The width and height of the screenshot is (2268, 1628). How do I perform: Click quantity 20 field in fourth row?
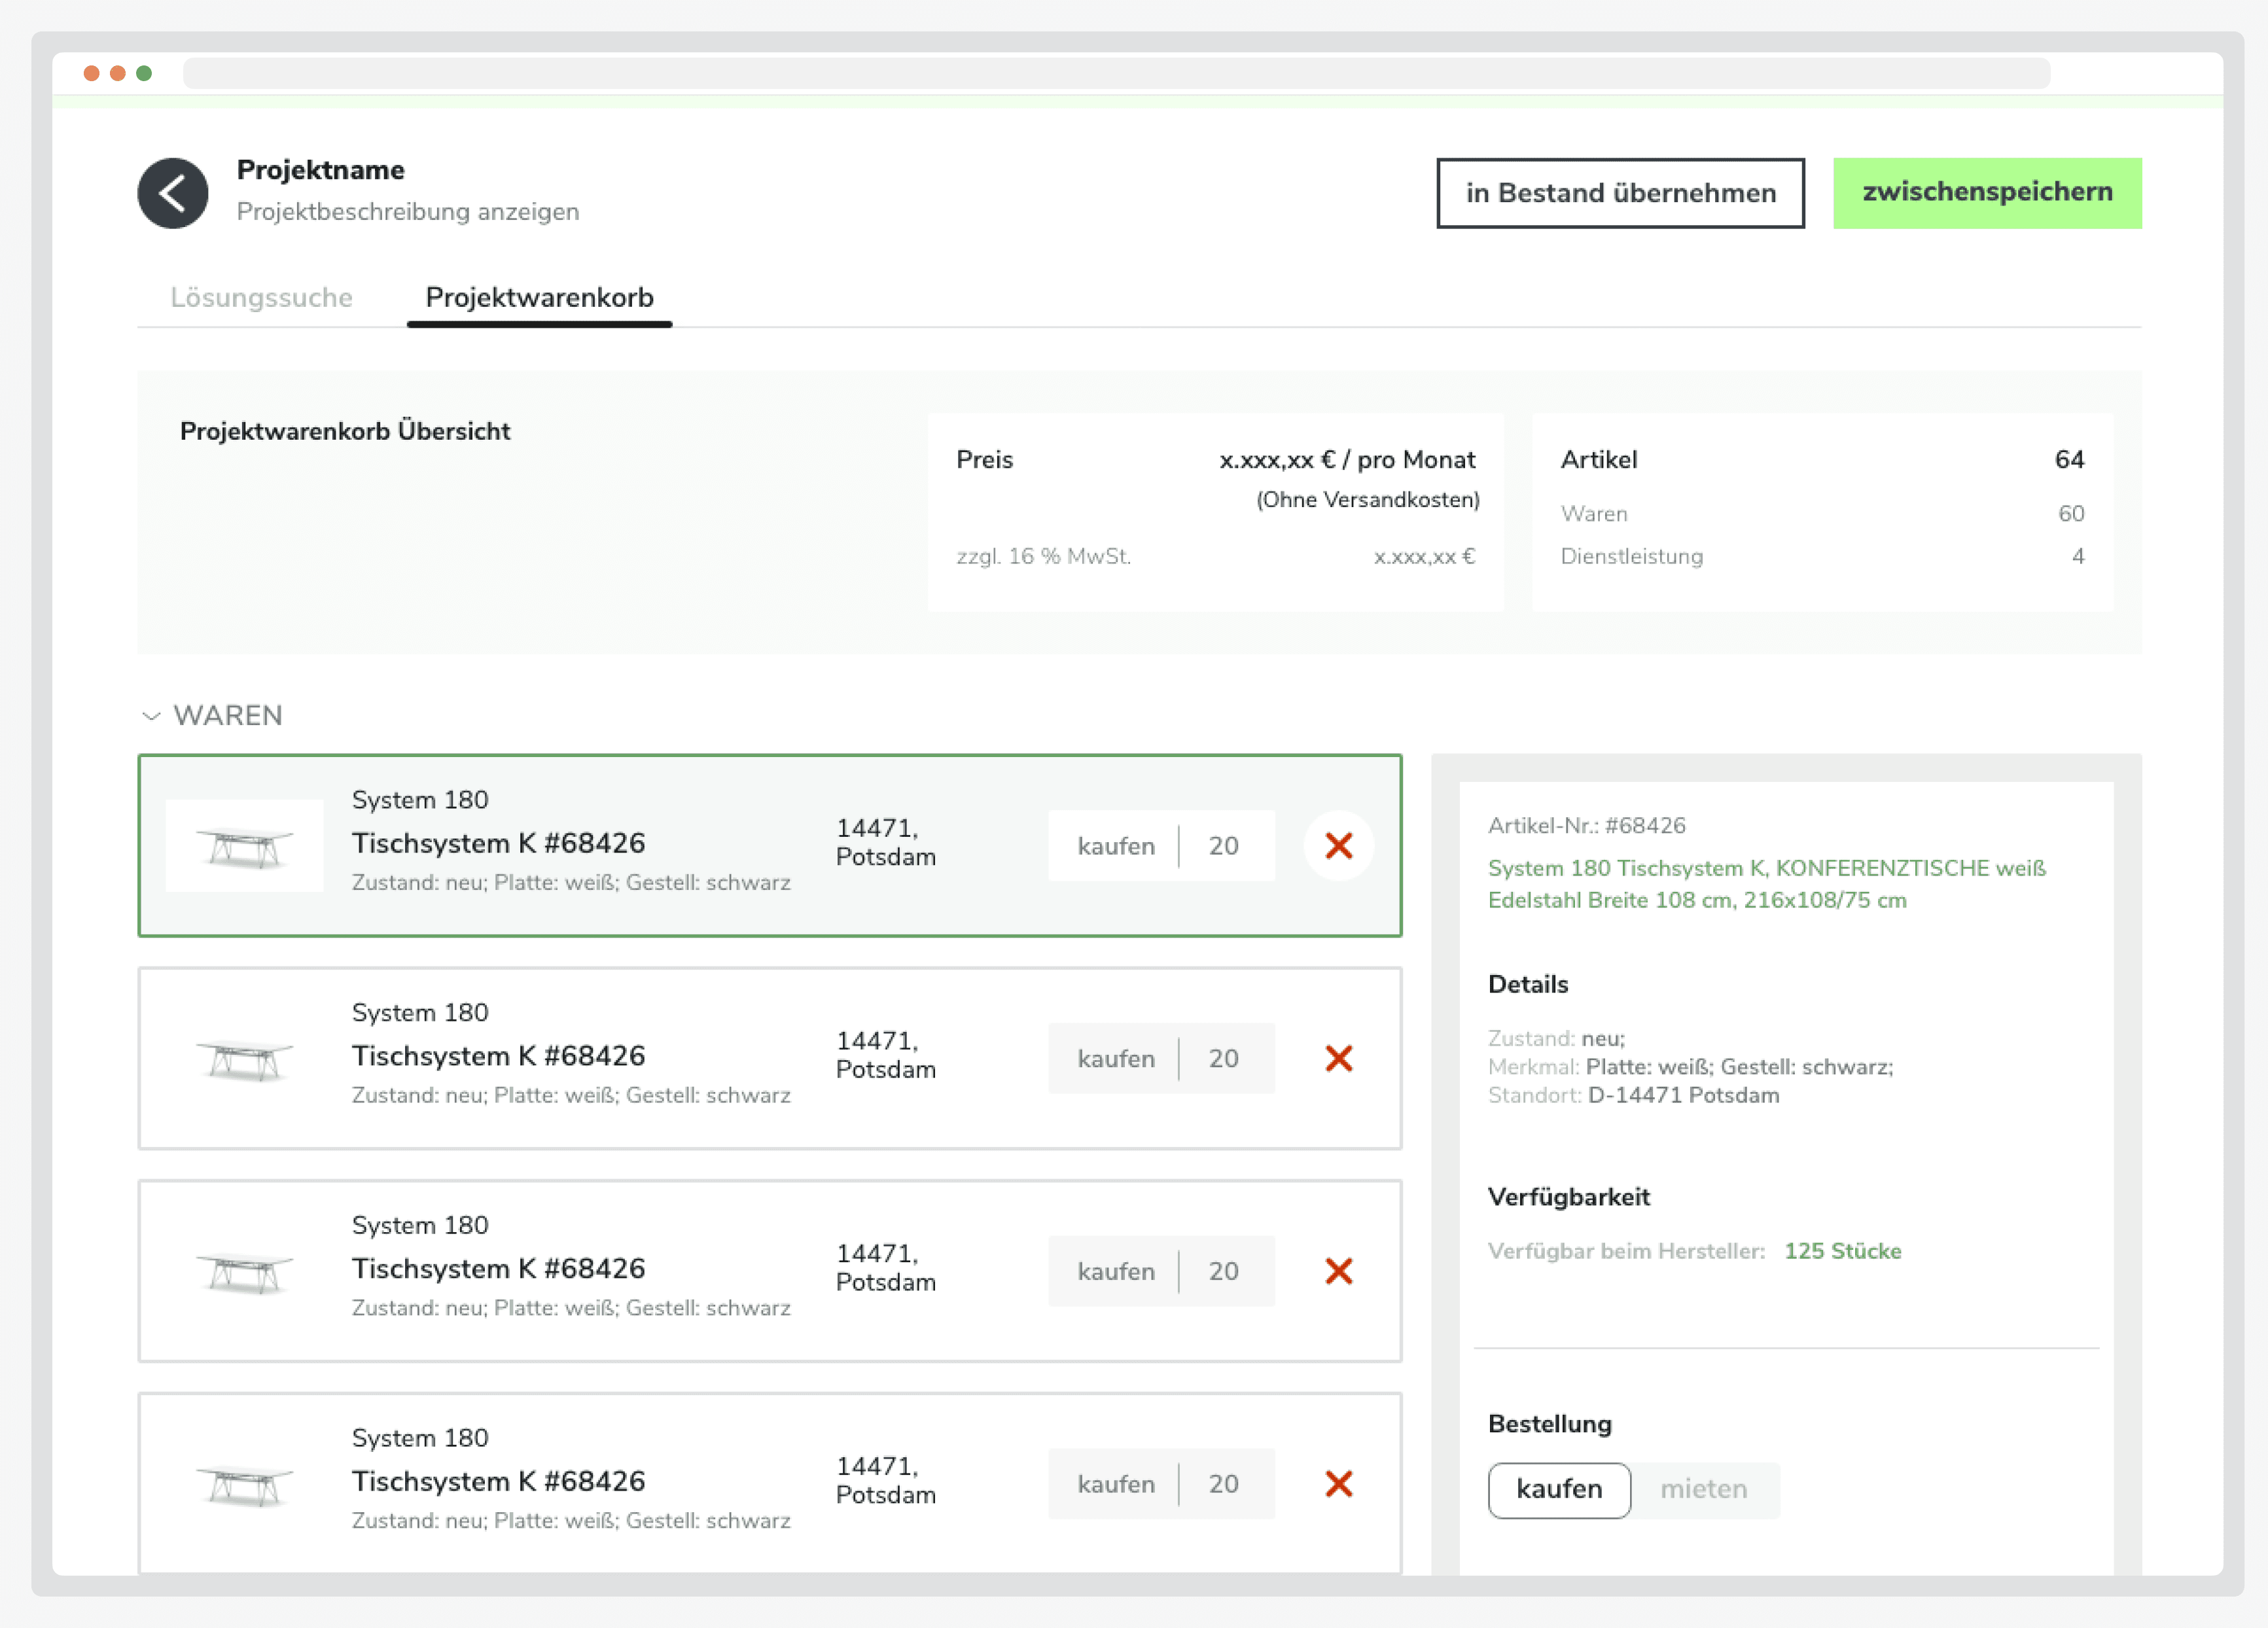click(1223, 1484)
